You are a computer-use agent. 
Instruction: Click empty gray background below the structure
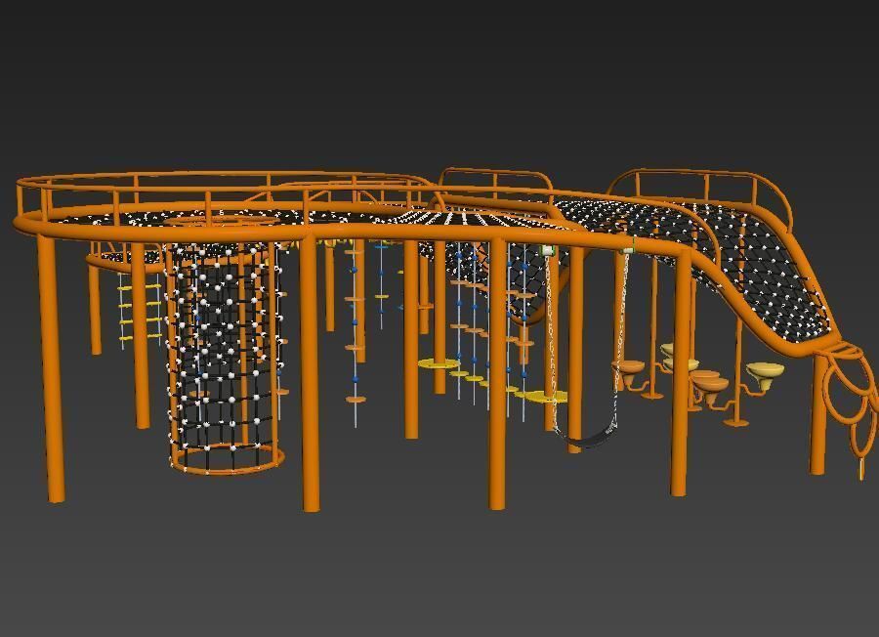tap(439, 576)
